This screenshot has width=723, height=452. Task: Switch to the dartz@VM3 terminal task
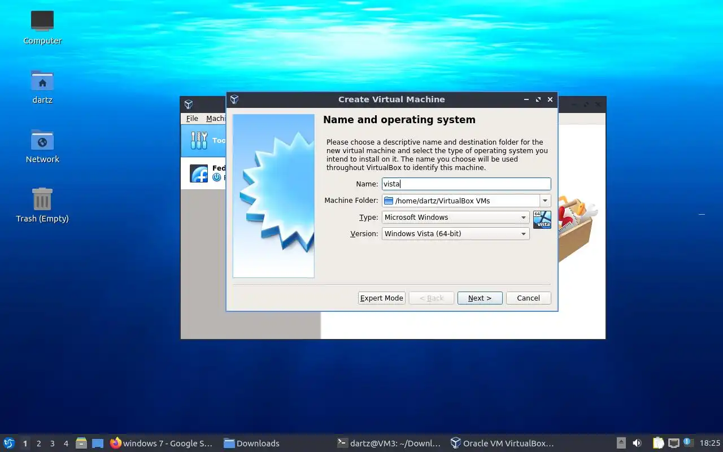(x=389, y=444)
